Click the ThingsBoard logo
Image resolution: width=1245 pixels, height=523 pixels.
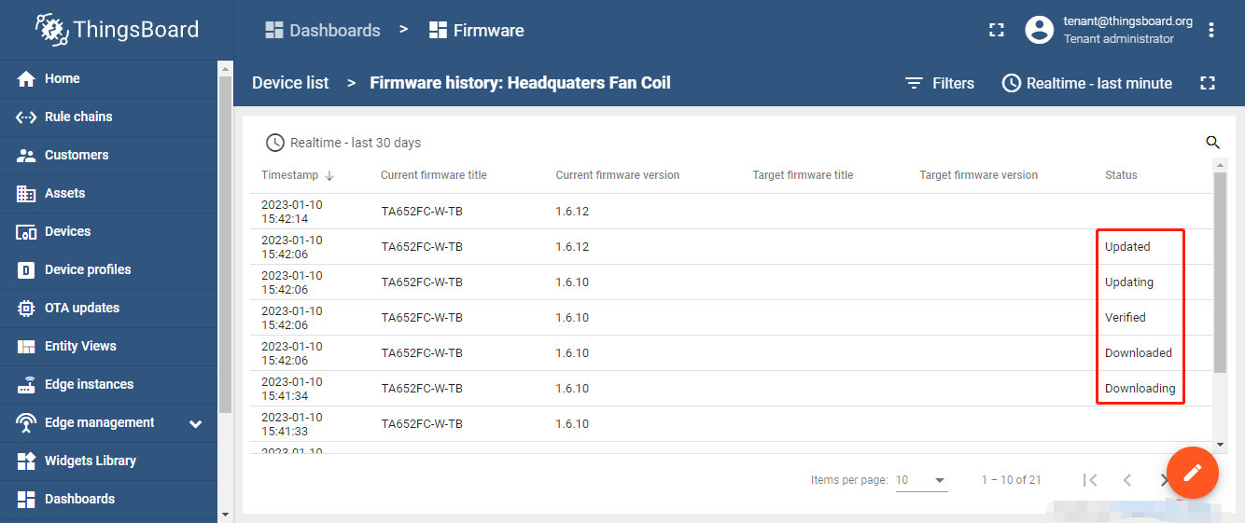tap(118, 30)
